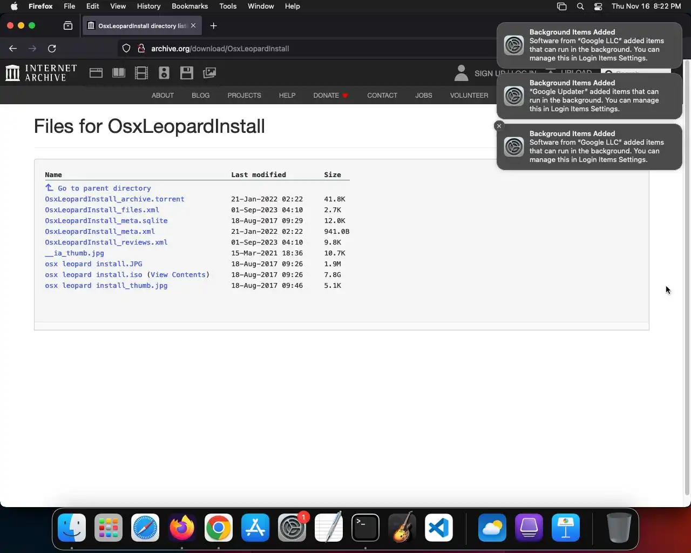Open System Settings from the Dock
Image resolution: width=691 pixels, height=553 pixels.
292,528
